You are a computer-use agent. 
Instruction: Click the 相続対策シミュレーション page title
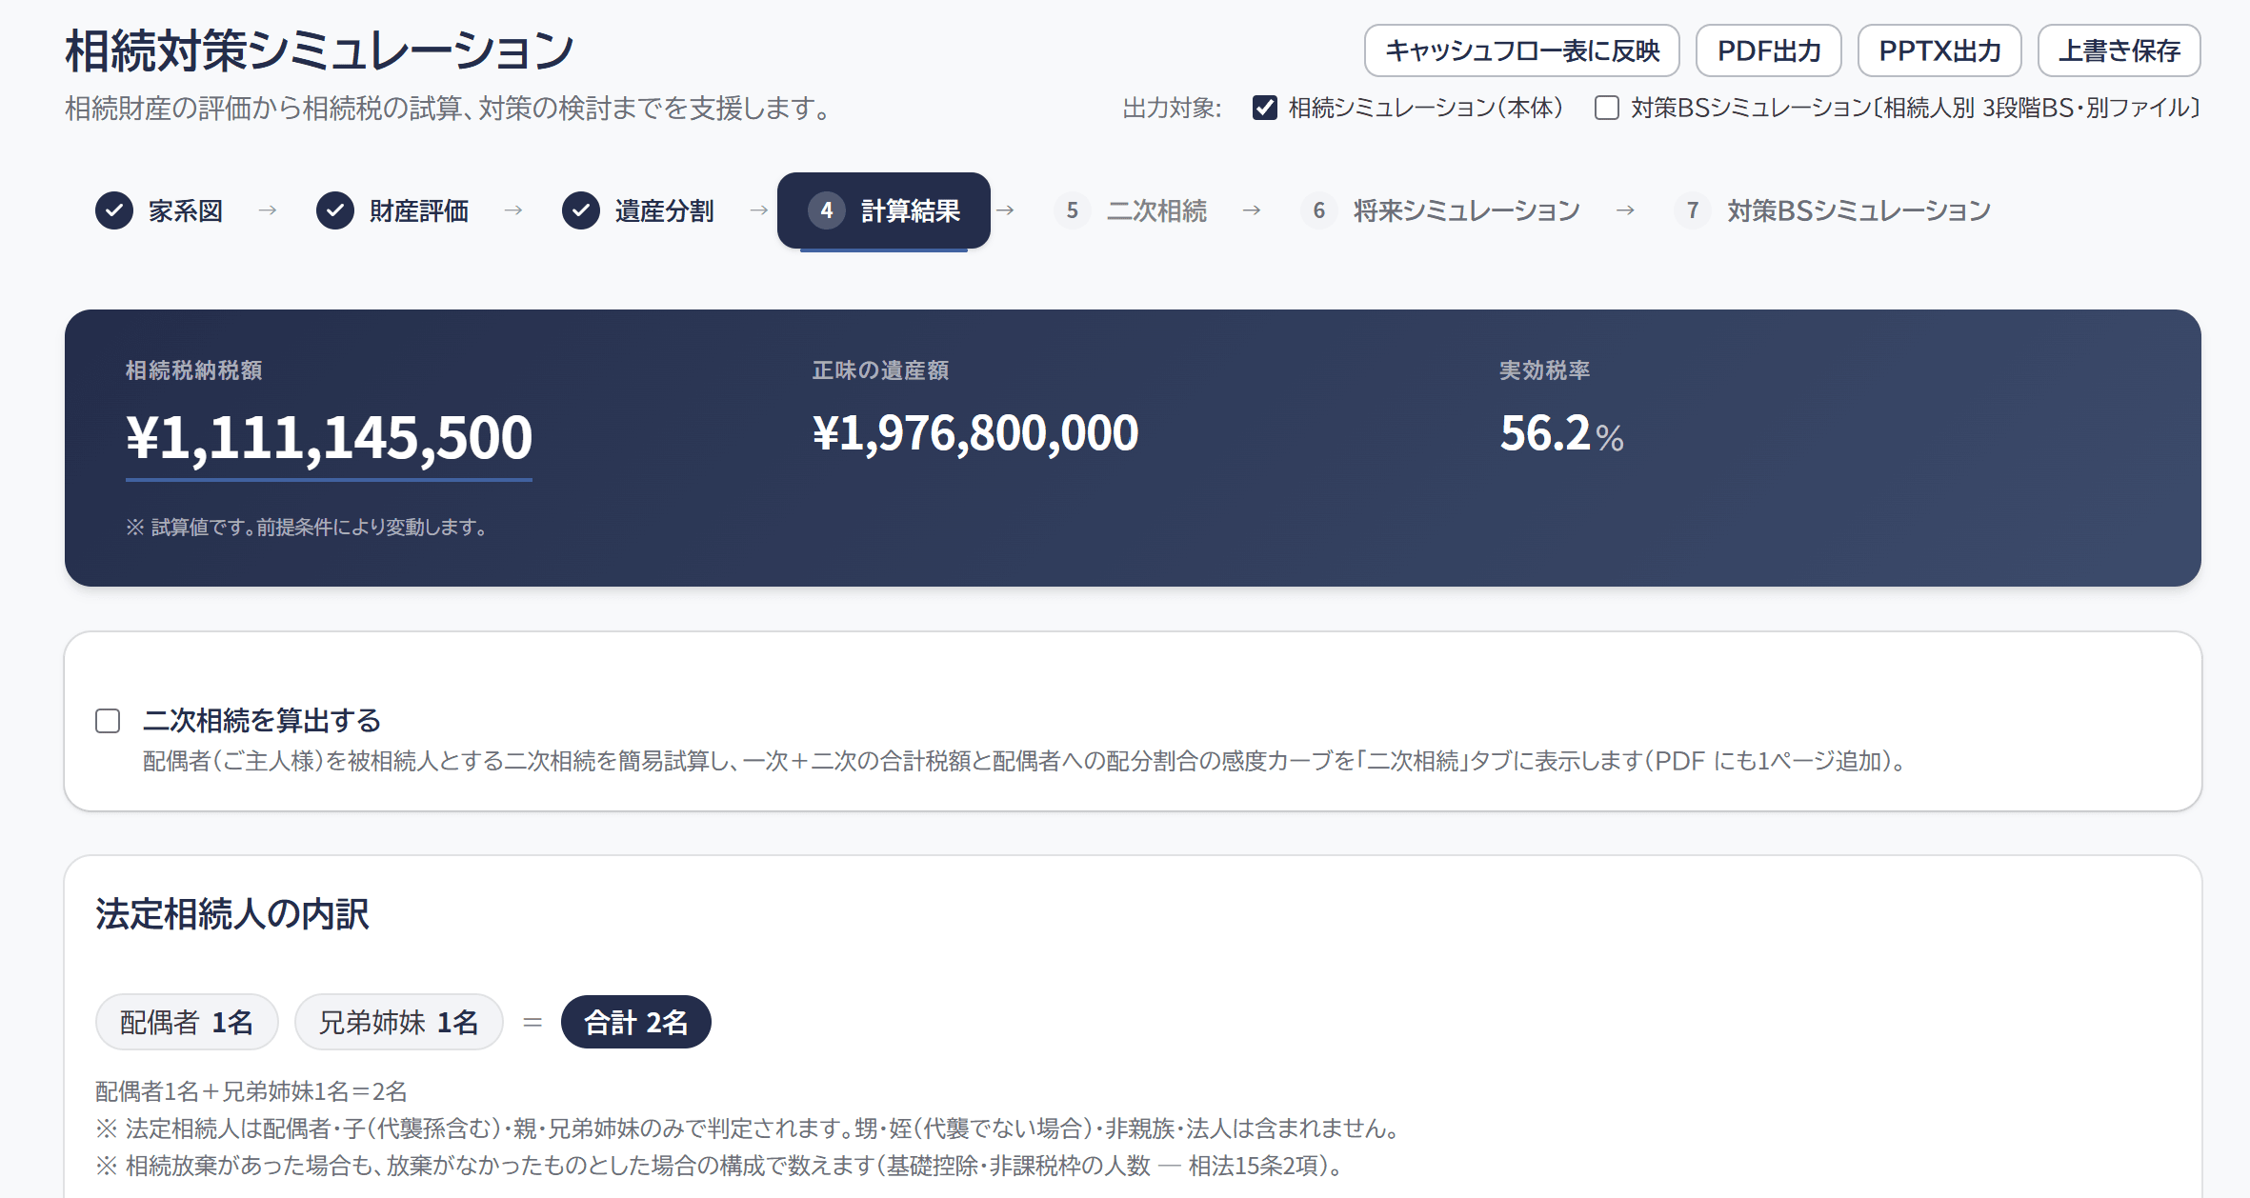(x=320, y=51)
